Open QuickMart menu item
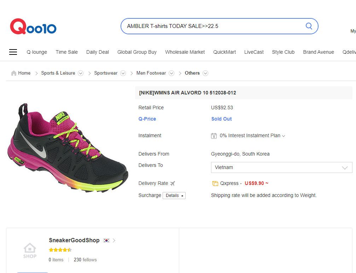 click(x=224, y=52)
